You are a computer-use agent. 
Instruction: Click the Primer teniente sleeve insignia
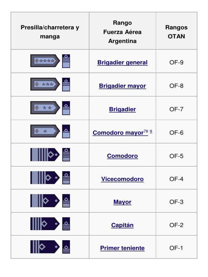(x=66, y=247)
